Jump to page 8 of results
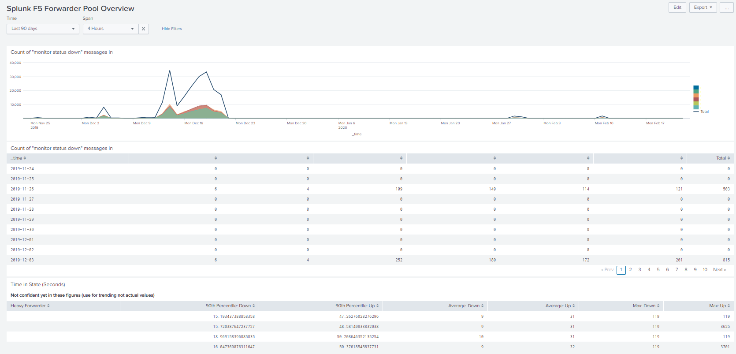Screen dimensions: 736x354 [686, 270]
